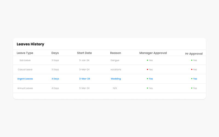Screen dimensions: 219x137
Task: Click the Hr Approval column header
Action: tap(194, 54)
